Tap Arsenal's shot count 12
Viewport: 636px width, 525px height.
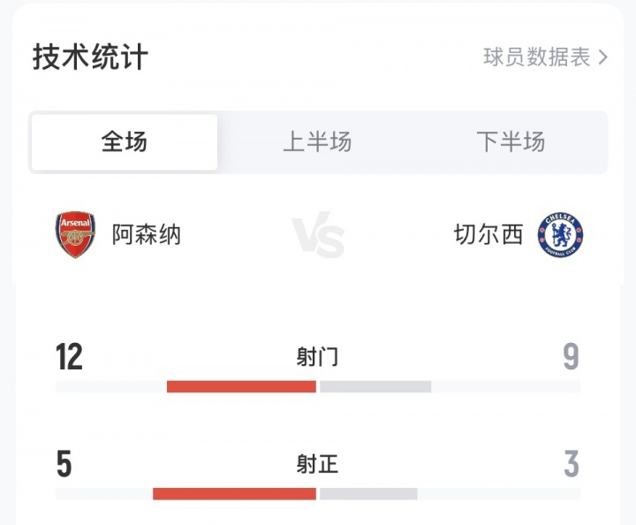tap(69, 357)
